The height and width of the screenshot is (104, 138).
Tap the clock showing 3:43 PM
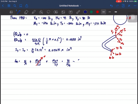pos(4,1)
